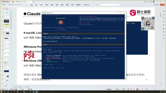Click the orange share button
The height and width of the screenshot is (93, 166).
(x=163, y=5)
